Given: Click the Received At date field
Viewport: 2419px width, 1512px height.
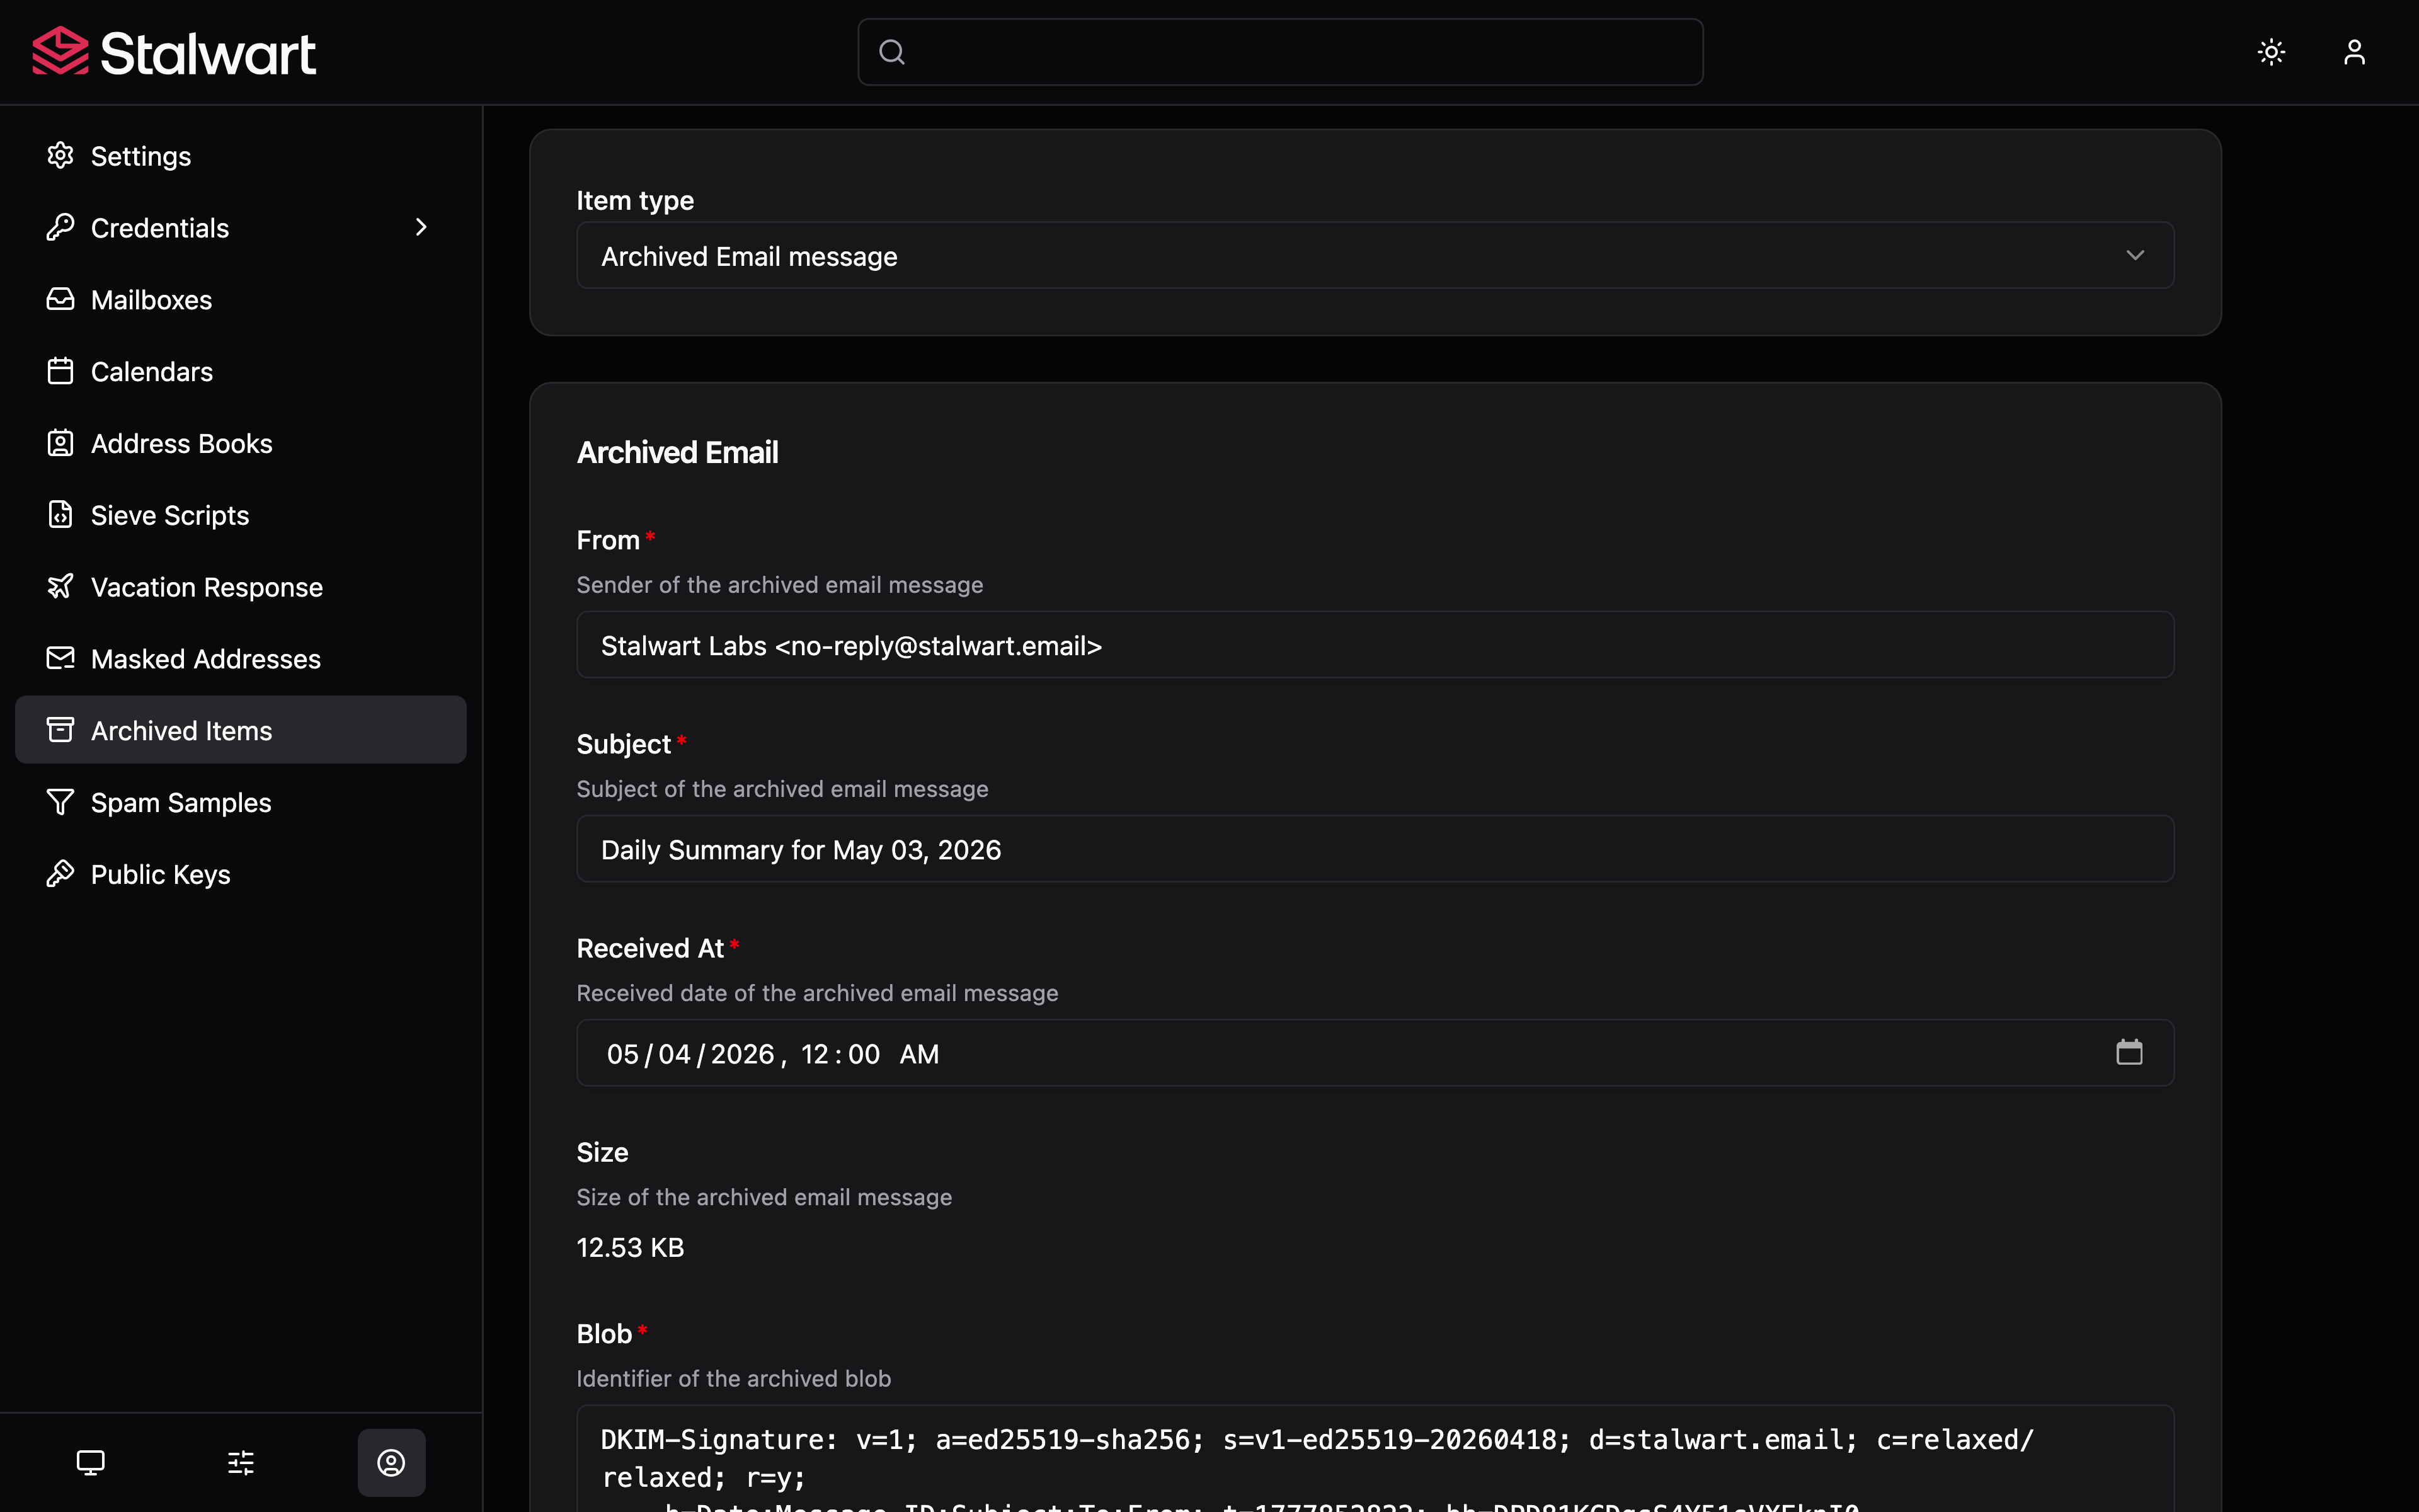Looking at the screenshot, I should coord(1375,1053).
